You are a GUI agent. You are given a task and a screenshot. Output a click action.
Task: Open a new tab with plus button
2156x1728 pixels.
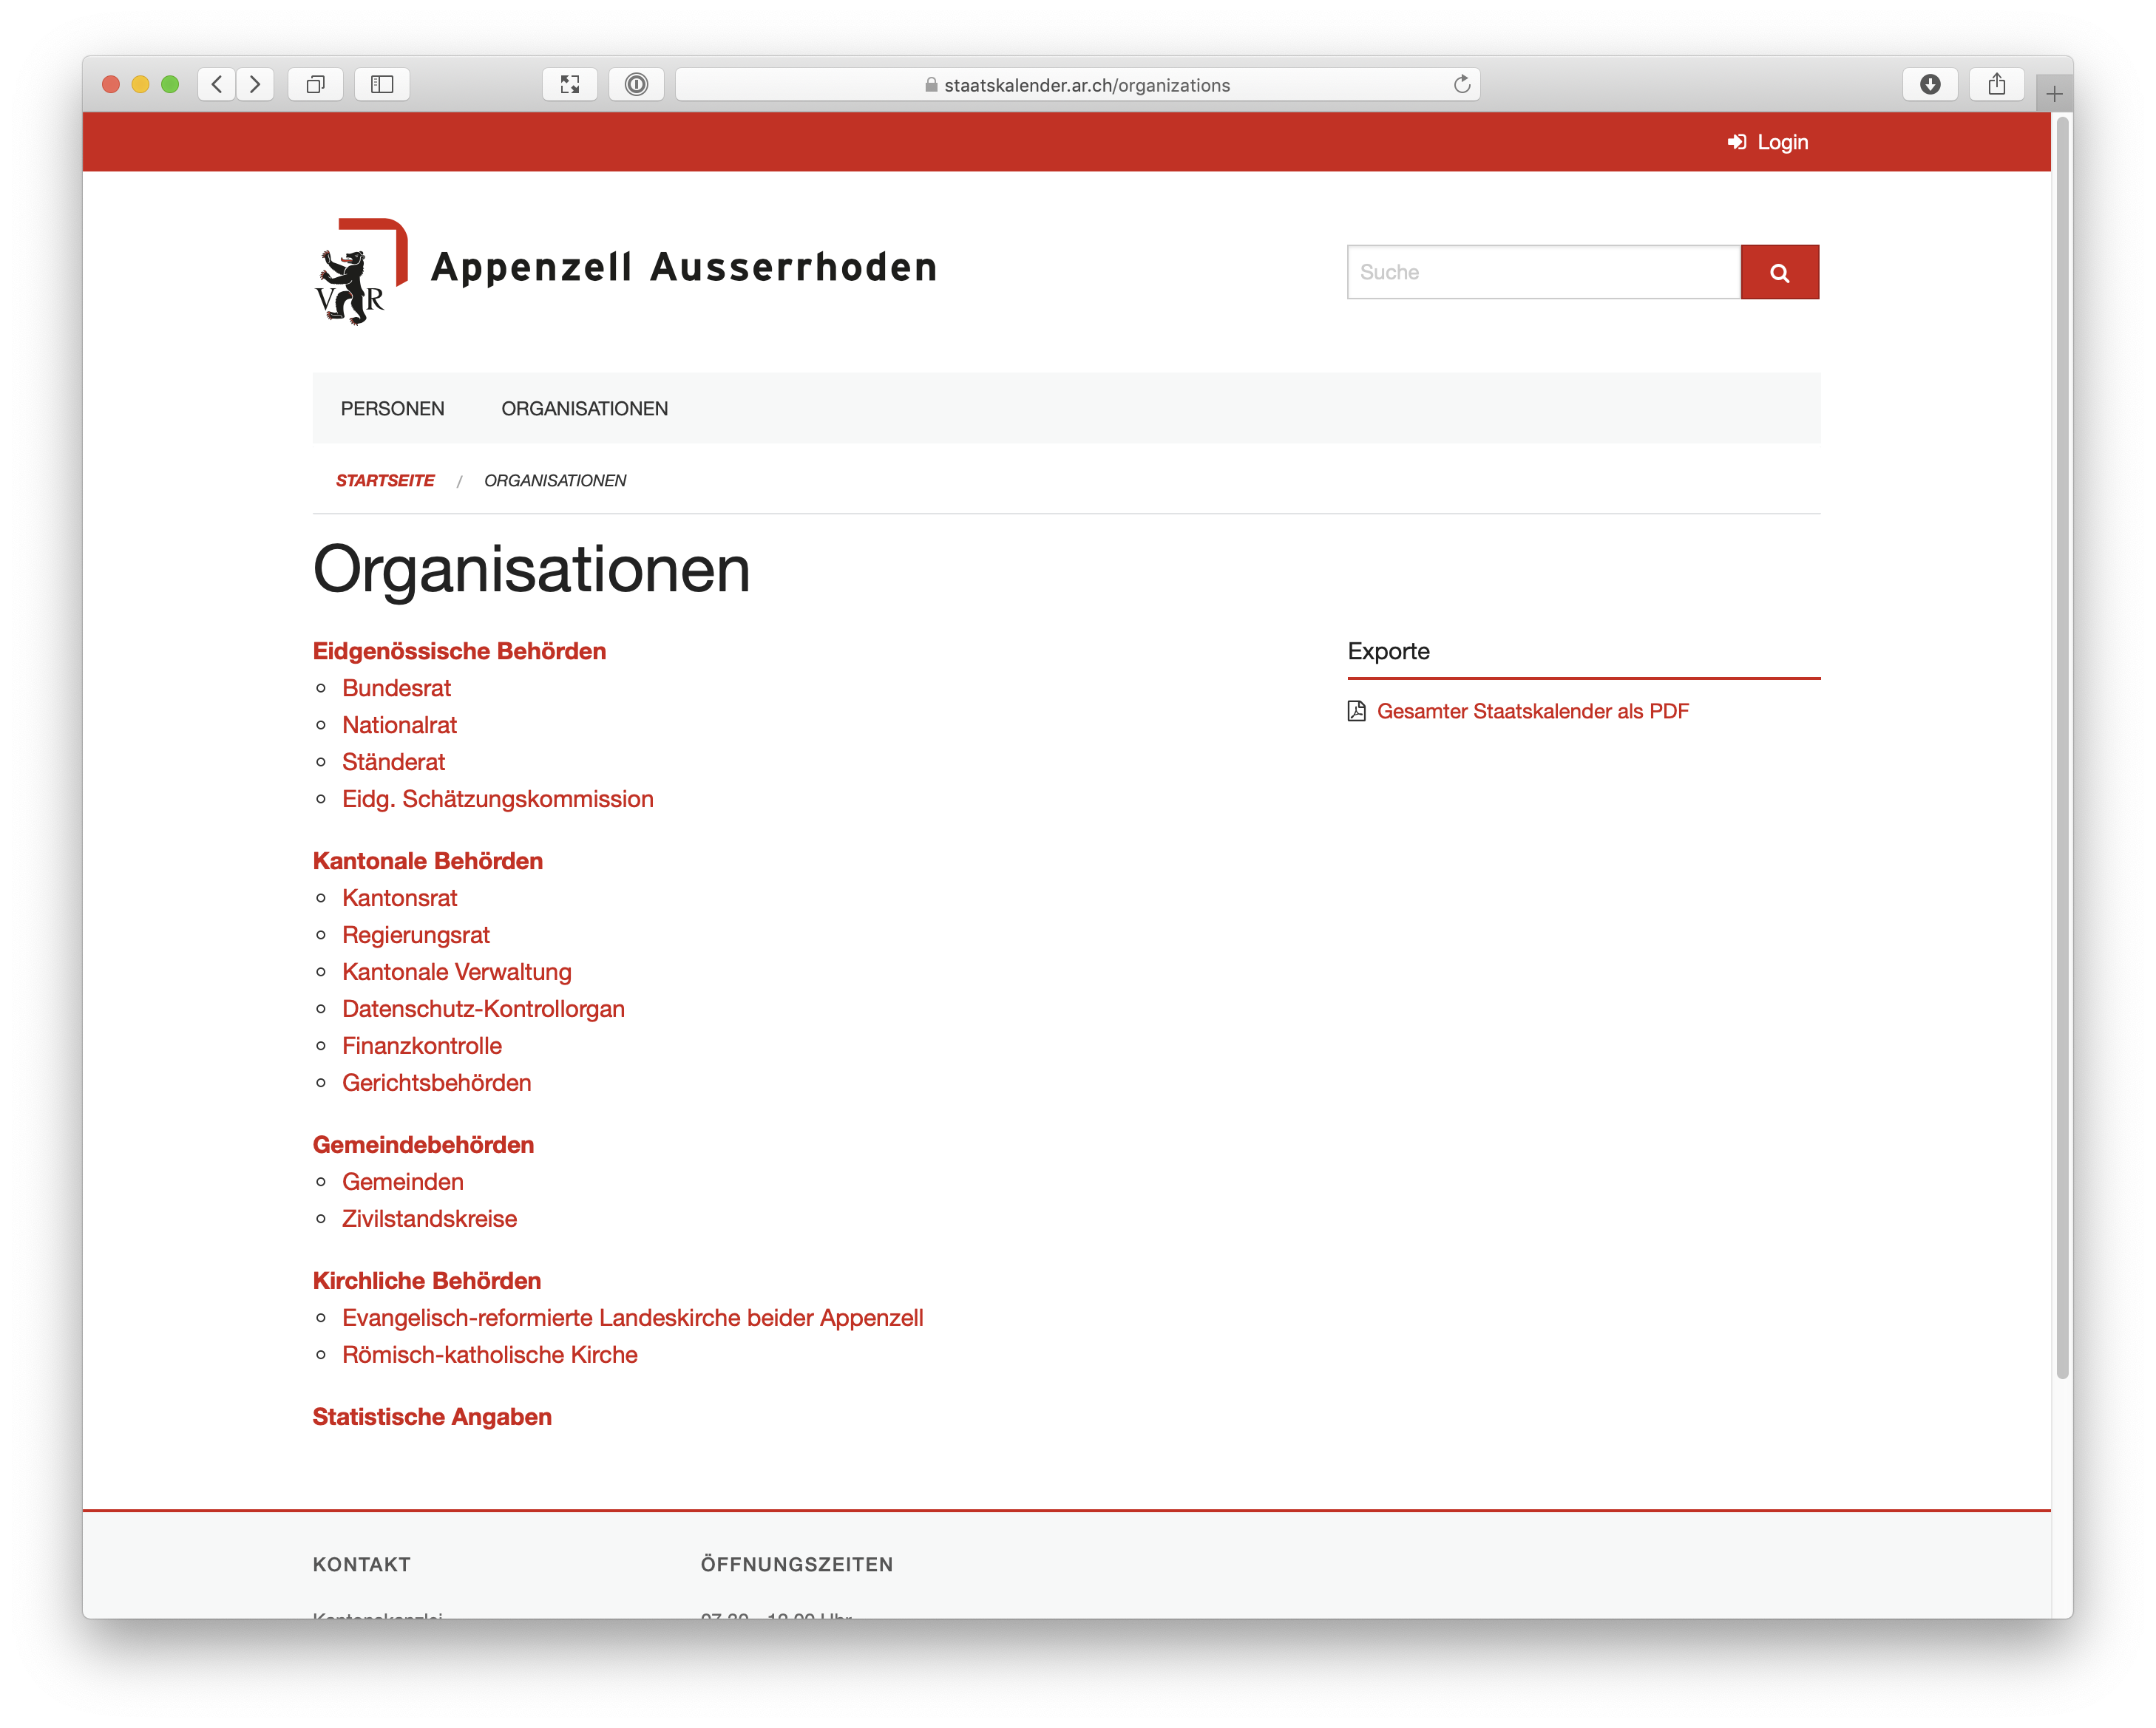point(2053,94)
